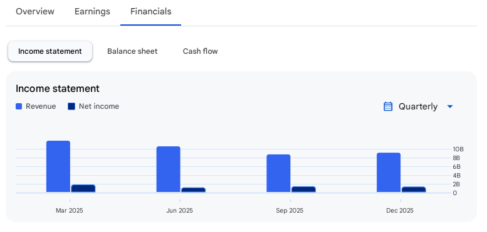This screenshot has height=232, width=487.
Task: Click the Mar 2025 net income bar
Action: (x=83, y=189)
